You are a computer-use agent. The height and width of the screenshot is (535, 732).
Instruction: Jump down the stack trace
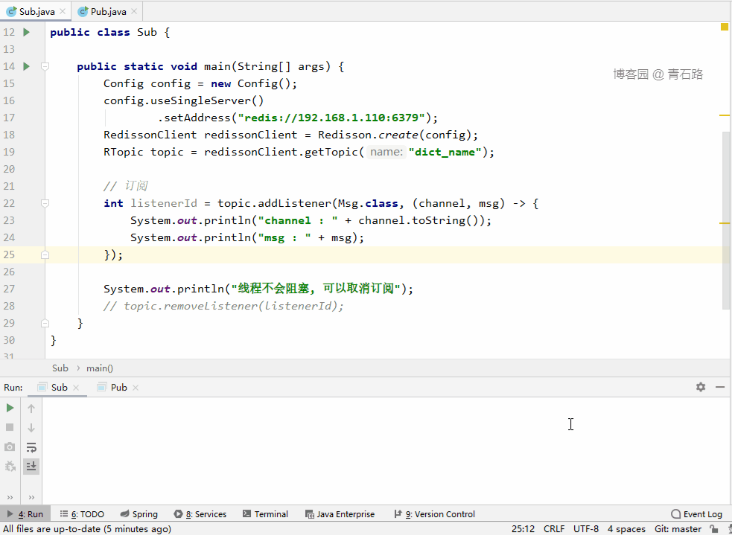(31, 428)
